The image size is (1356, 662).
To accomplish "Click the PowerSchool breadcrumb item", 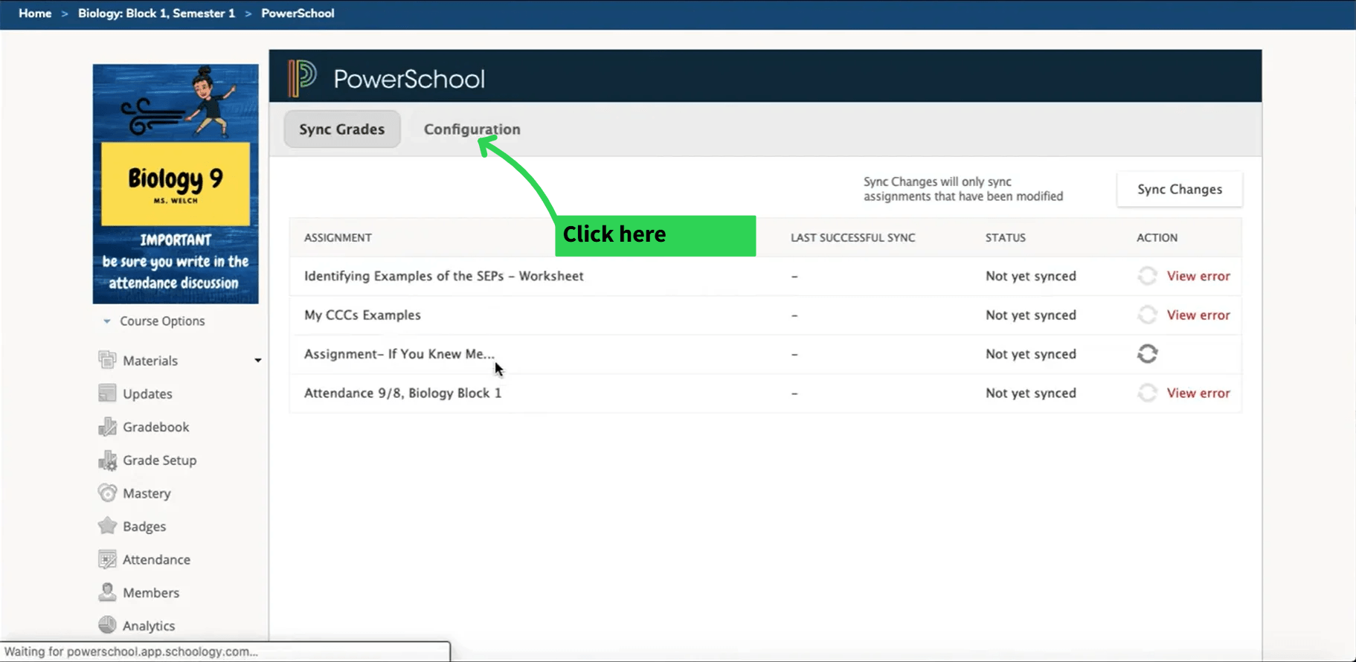I will (x=298, y=13).
